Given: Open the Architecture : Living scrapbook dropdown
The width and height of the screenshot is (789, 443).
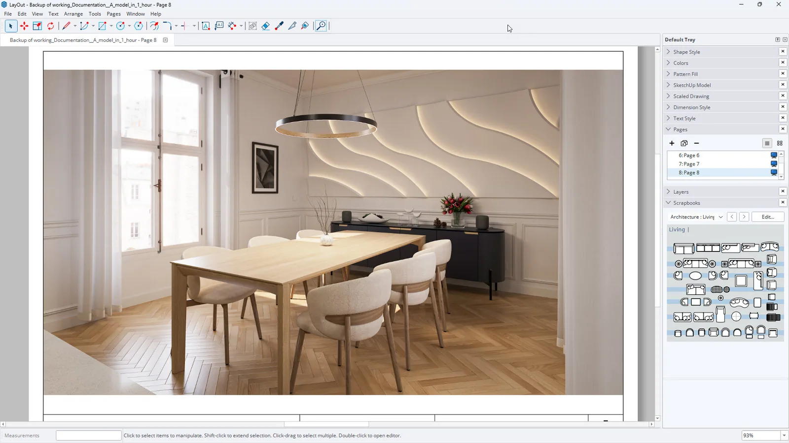Looking at the screenshot, I should (696, 217).
